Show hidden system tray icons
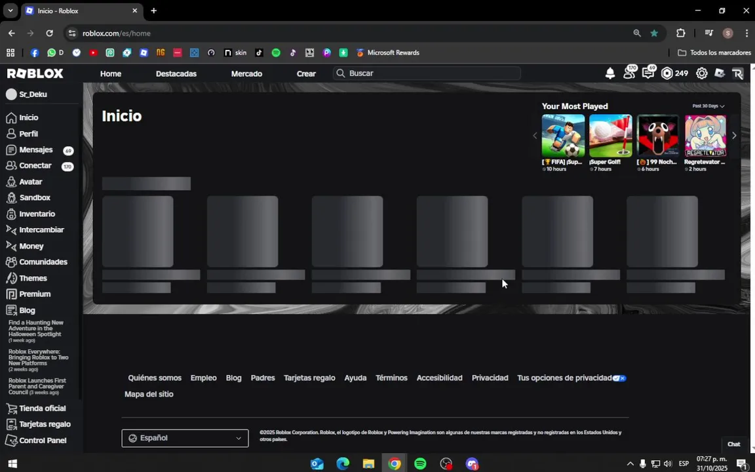Screen dimensions: 755x472 (x=630, y=464)
